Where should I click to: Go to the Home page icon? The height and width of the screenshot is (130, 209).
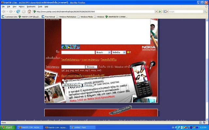[x=29, y=12]
